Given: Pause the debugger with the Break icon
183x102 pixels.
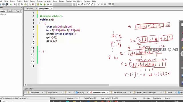Looking at the screenshot, I should point(102,5).
